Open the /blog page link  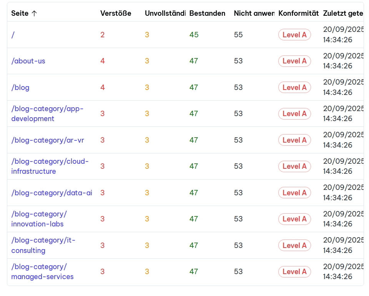[x=20, y=88]
